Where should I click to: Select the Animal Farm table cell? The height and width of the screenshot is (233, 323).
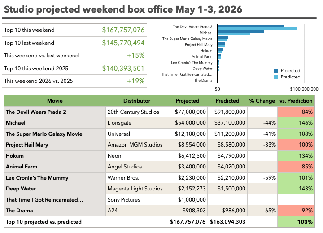[55, 167]
